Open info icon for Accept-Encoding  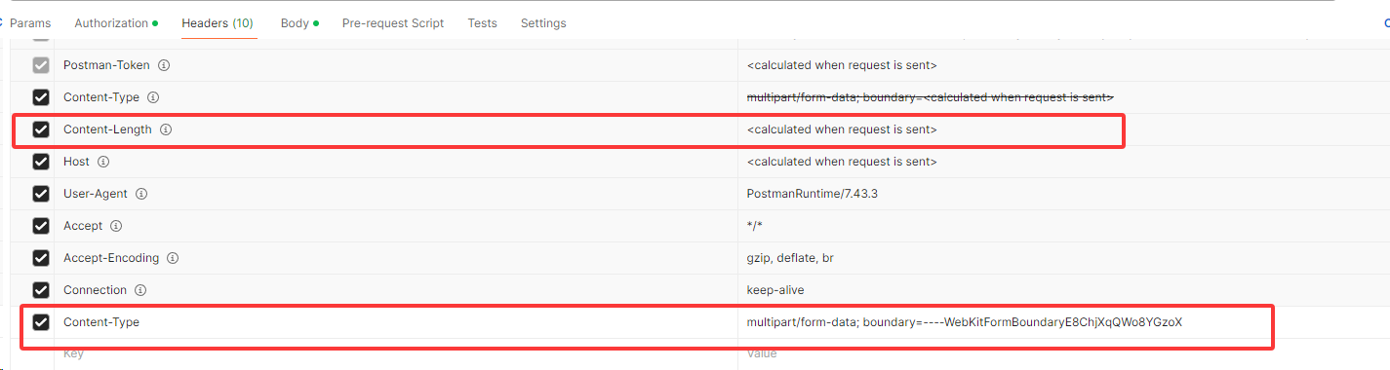click(173, 258)
